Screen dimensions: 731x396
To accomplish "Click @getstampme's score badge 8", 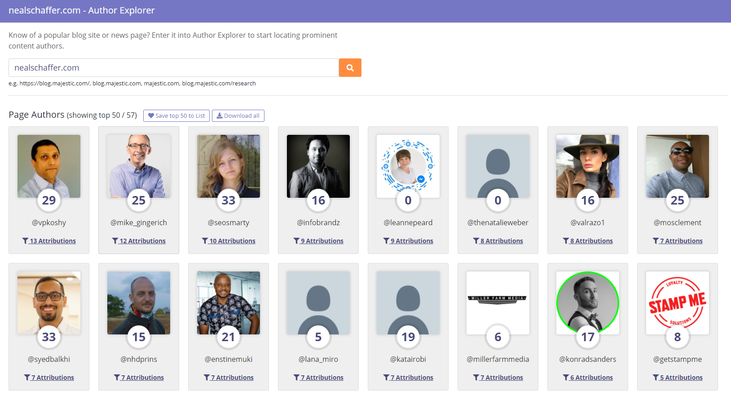I will pyautogui.click(x=678, y=337).
